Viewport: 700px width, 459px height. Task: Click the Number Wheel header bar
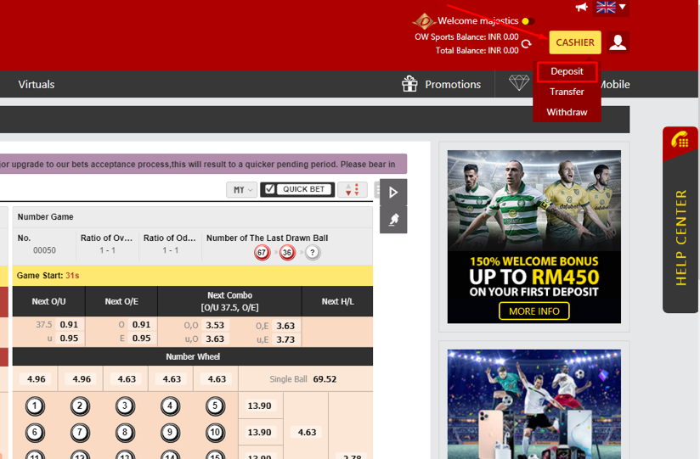pos(193,357)
